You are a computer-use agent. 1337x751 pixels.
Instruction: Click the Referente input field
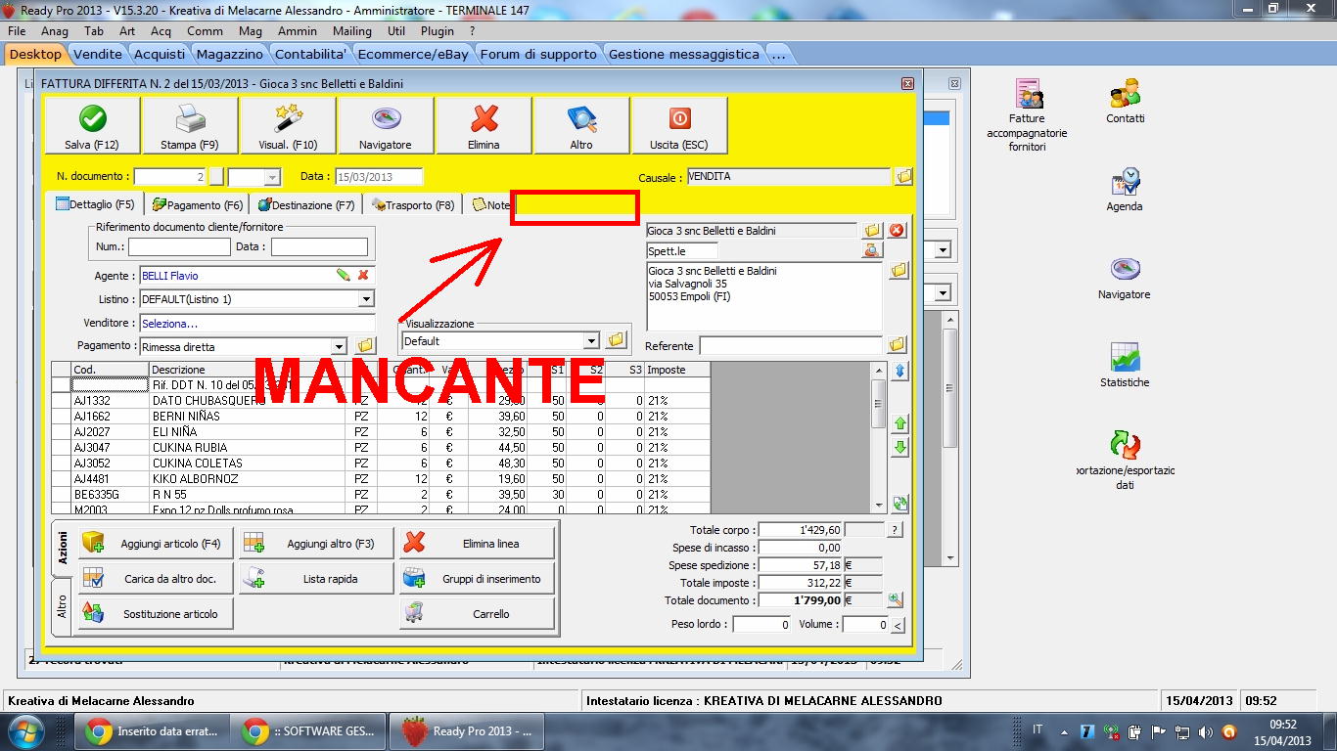(x=791, y=345)
